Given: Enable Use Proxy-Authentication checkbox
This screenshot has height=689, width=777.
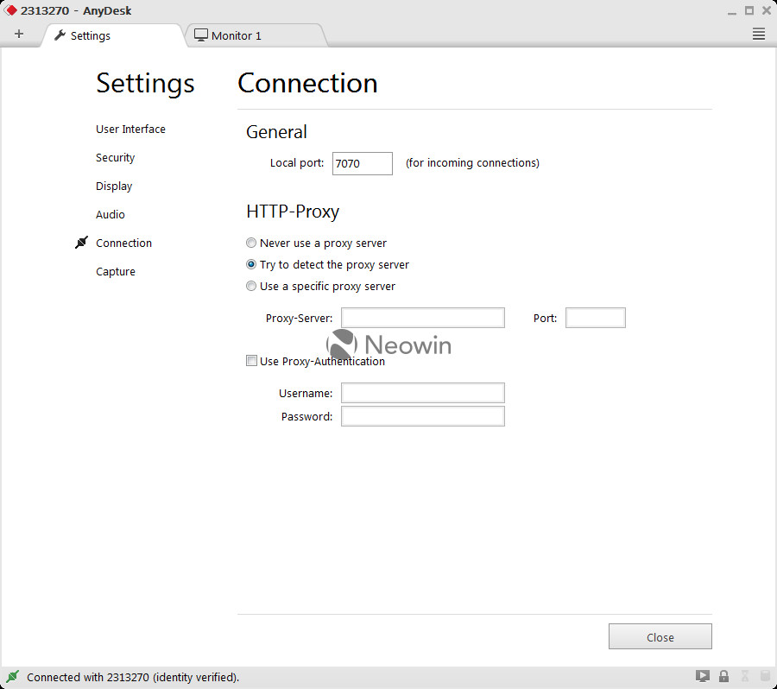Looking at the screenshot, I should (x=251, y=361).
